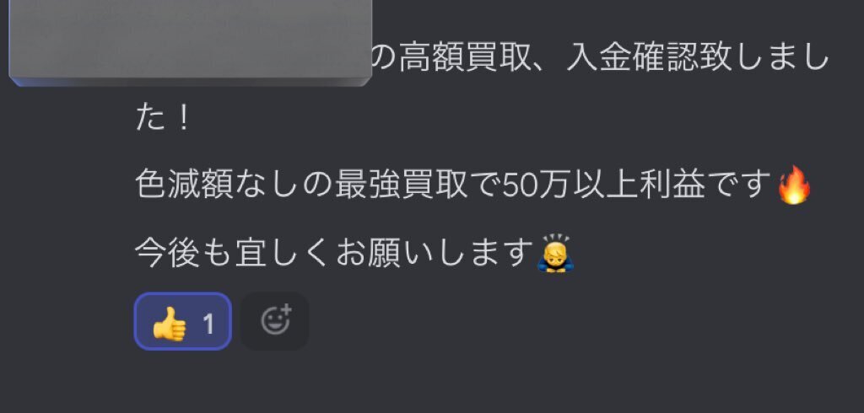Image resolution: width=864 pixels, height=413 pixels.
Task: Click the thumbs-up emoji inside the reaction pill
Action: coord(169,324)
